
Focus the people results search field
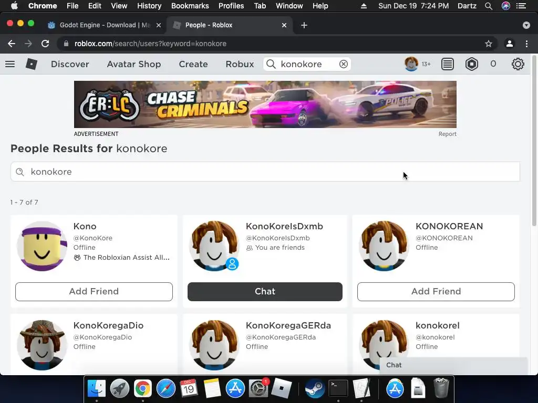click(x=265, y=172)
